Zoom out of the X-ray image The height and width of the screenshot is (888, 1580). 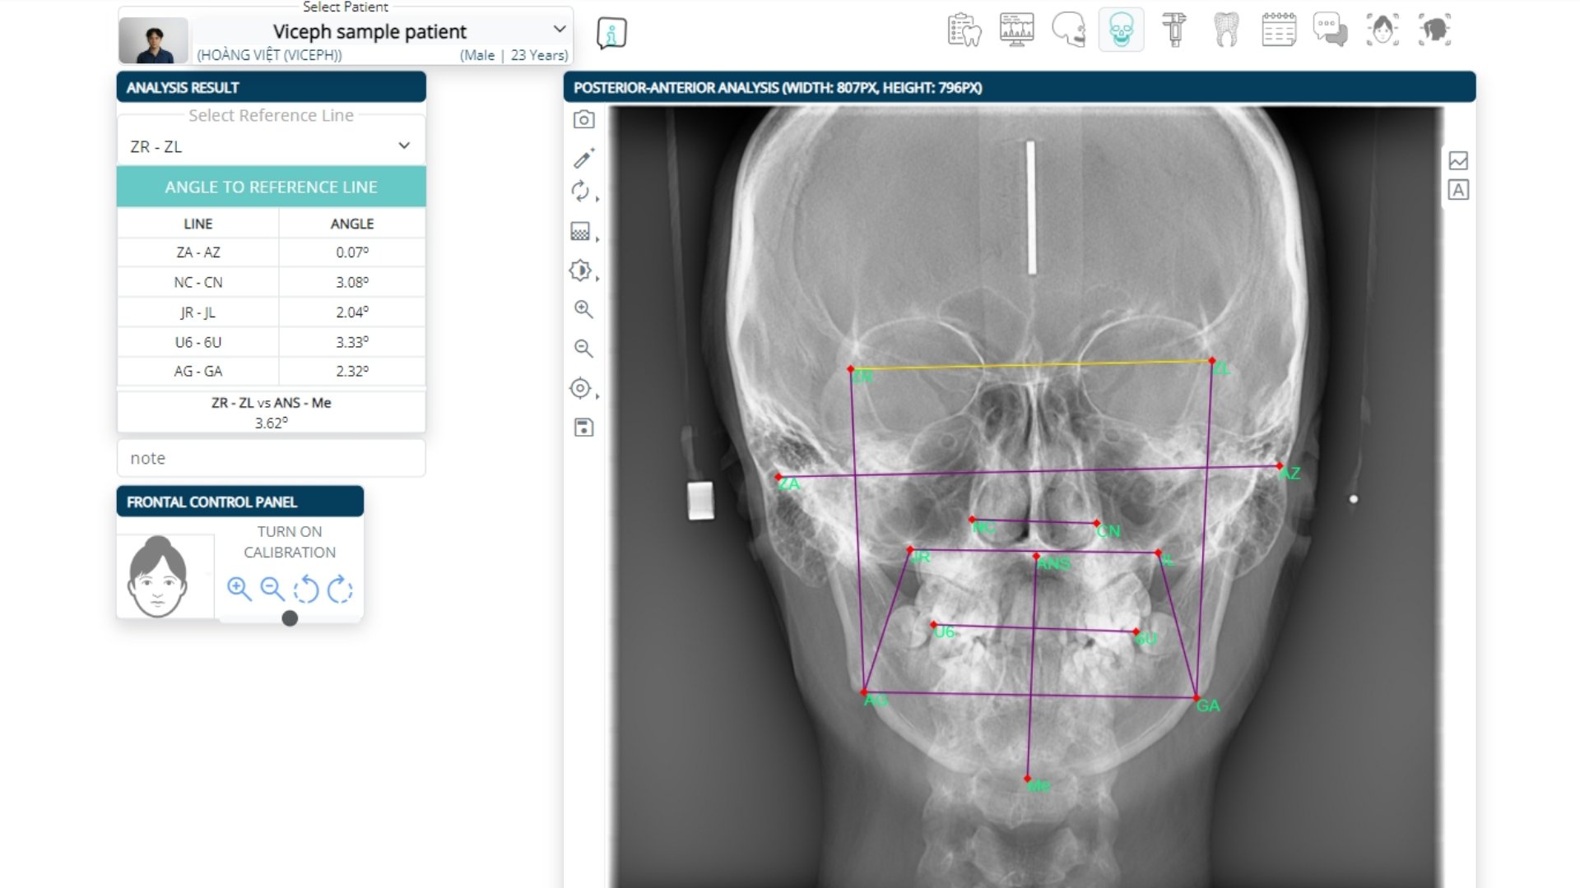pyautogui.click(x=583, y=349)
